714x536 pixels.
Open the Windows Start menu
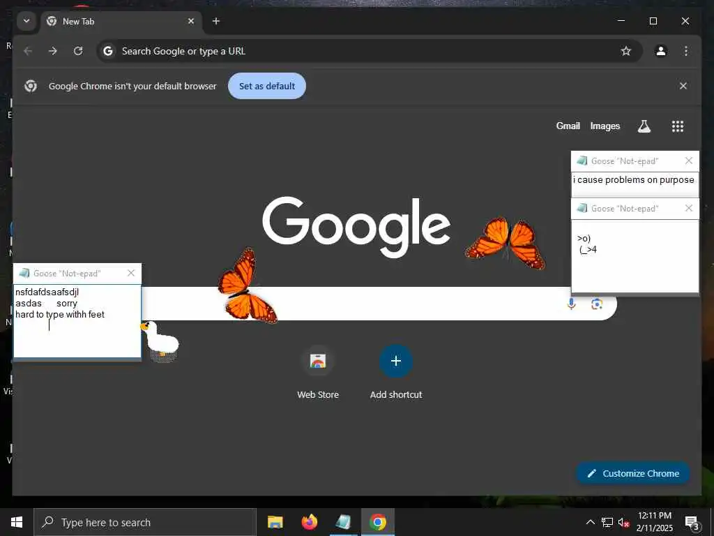17,522
